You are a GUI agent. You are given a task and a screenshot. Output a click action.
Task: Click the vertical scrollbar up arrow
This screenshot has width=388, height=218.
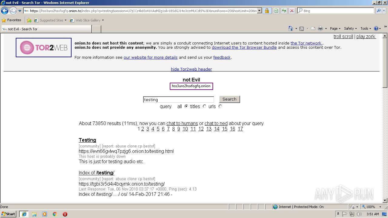coord(385,36)
